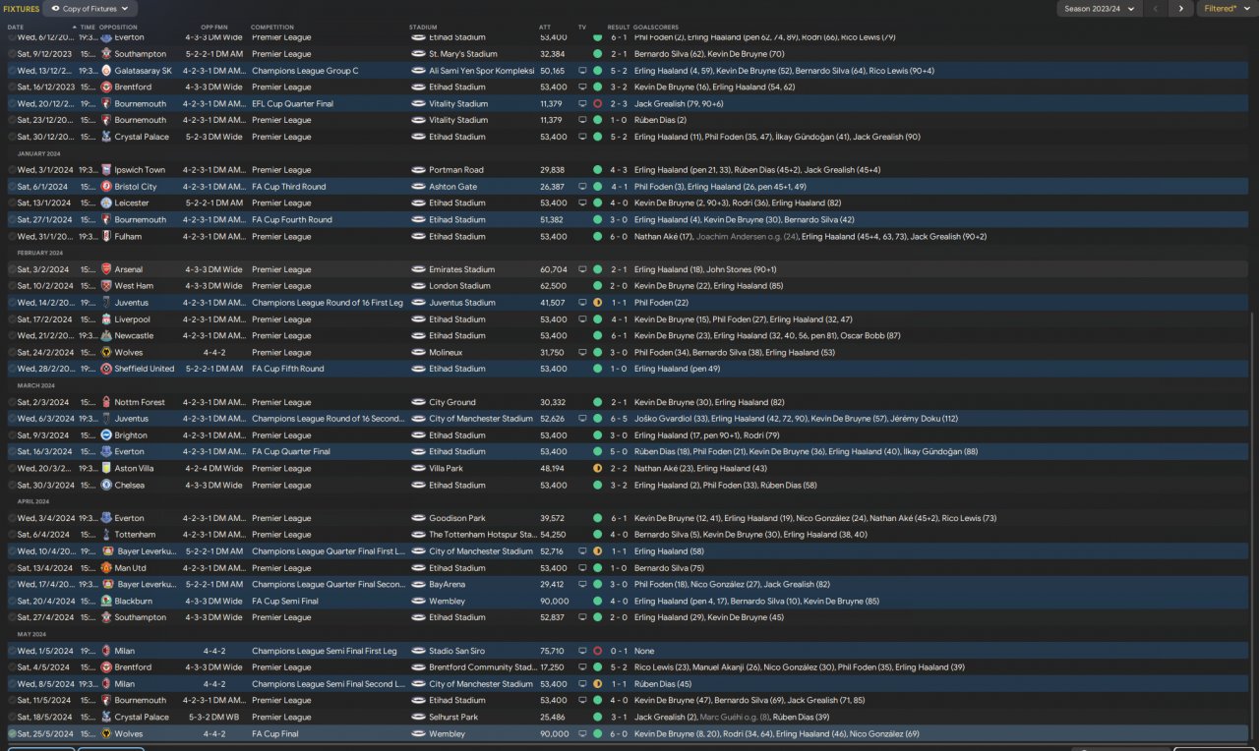This screenshot has width=1259, height=751.
Task: Click the half-orange draw indicator in the Aston Villa row
Action: [x=597, y=469]
